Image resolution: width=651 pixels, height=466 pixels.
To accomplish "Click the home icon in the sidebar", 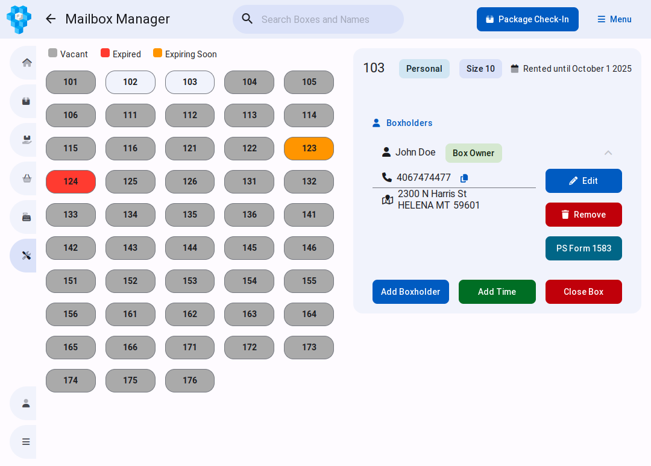I will coord(27,63).
